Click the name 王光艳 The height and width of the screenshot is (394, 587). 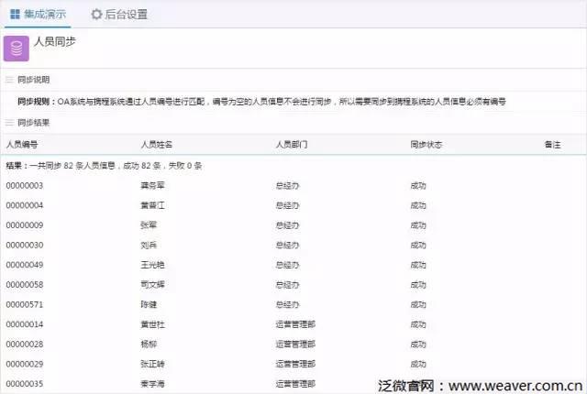[x=152, y=265]
